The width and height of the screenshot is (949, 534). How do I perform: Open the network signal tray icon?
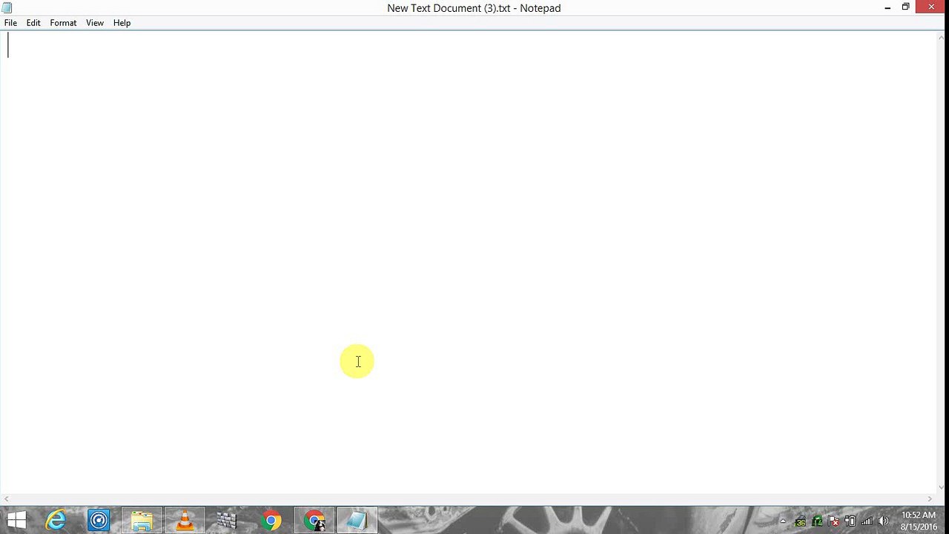(866, 521)
